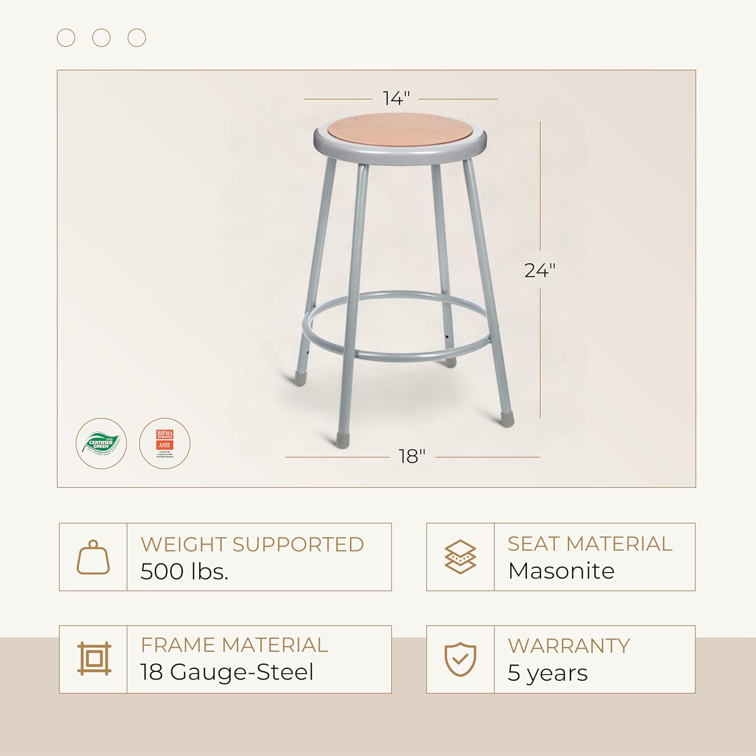Screen dimensions: 756x756
Task: Click the frame material square icon
Action: tap(94, 659)
